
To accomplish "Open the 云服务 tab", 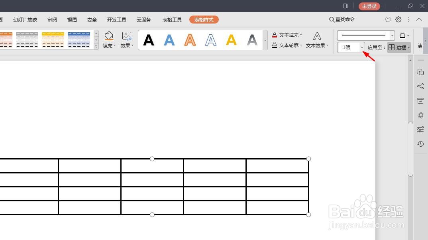I will point(144,20).
